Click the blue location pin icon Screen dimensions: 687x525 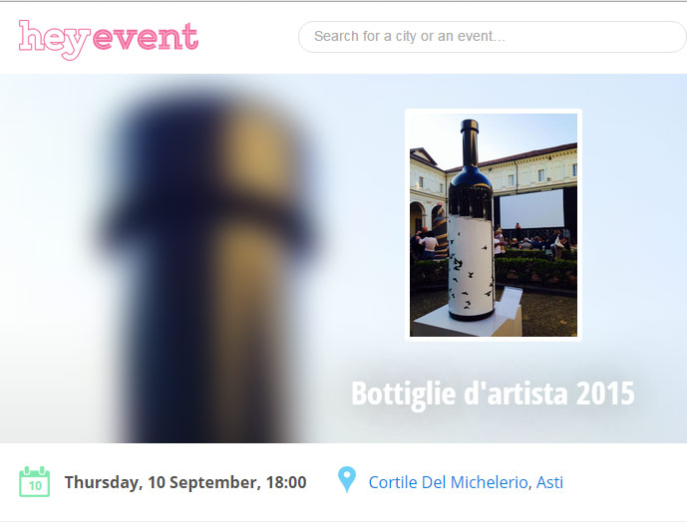347,480
